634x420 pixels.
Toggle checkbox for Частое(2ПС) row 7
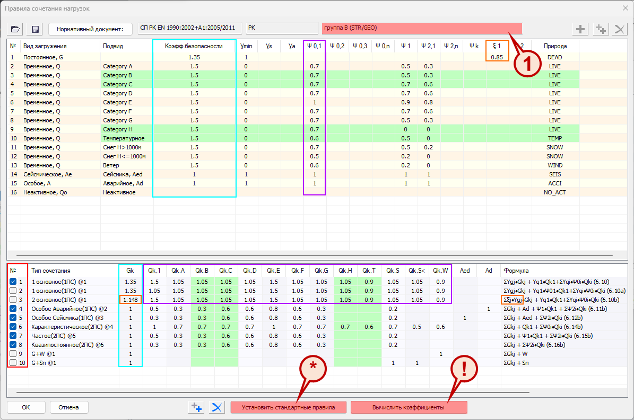[x=13, y=336]
